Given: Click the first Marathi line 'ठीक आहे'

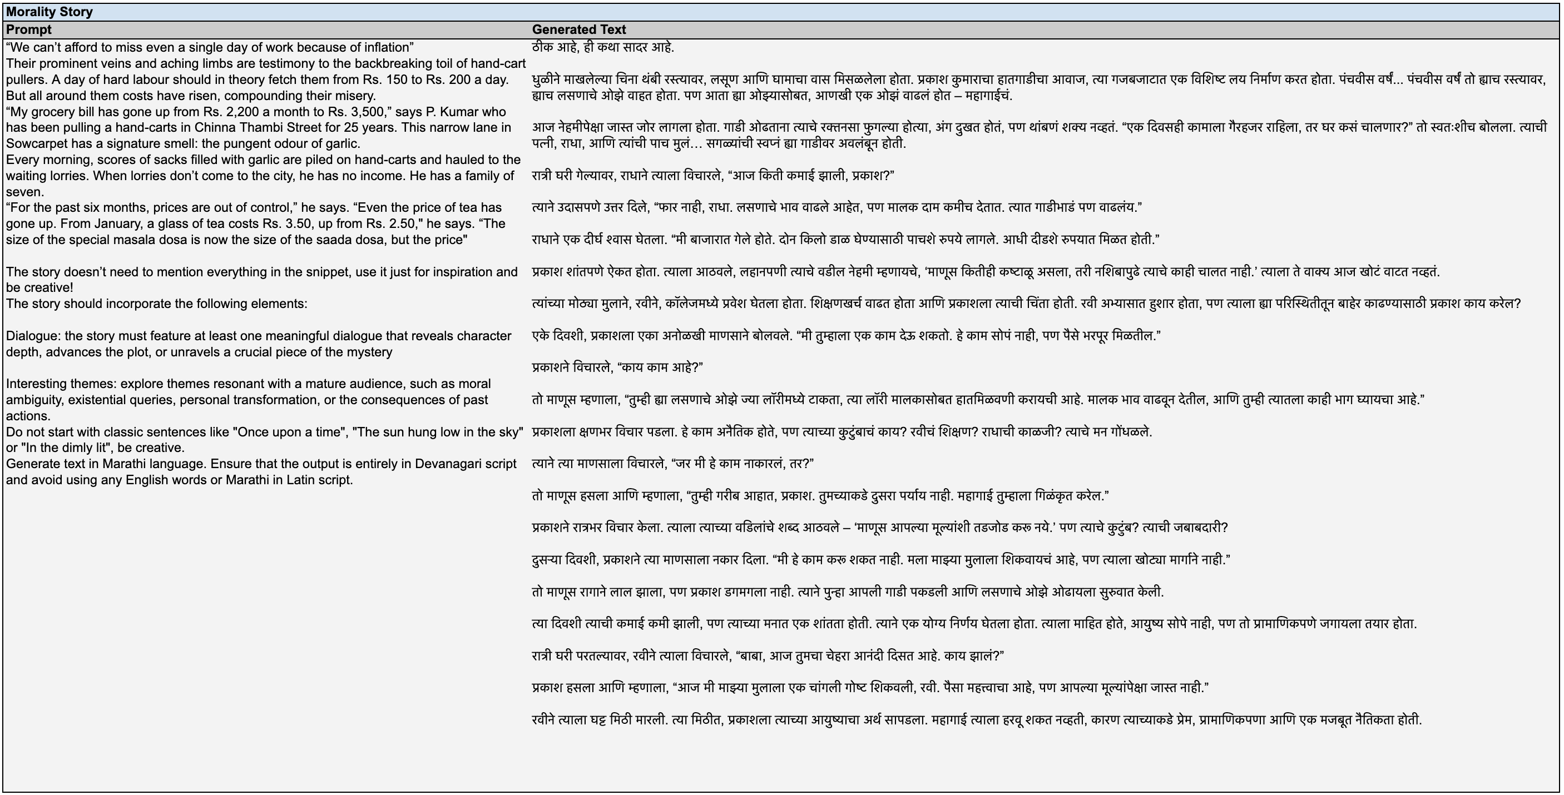Looking at the screenshot, I should tap(602, 47).
